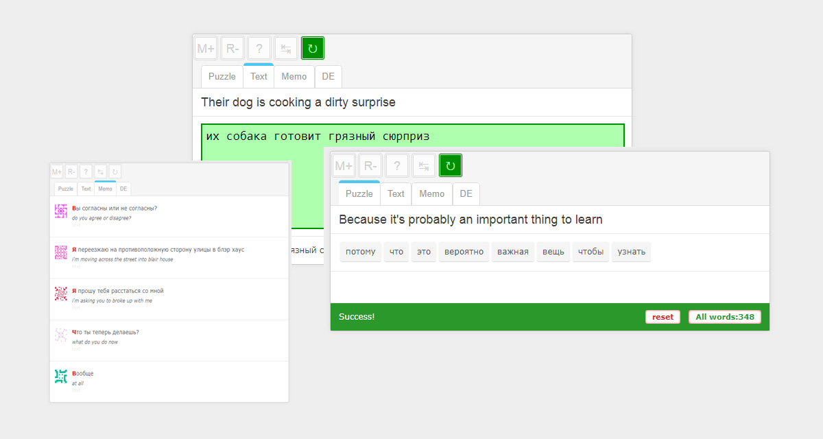The width and height of the screenshot is (823, 439).
Task: Click translation "at all"
Action: pyautogui.click(x=77, y=383)
